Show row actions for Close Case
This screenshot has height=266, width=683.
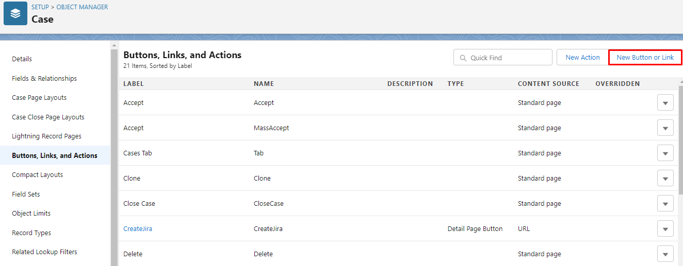click(x=665, y=204)
